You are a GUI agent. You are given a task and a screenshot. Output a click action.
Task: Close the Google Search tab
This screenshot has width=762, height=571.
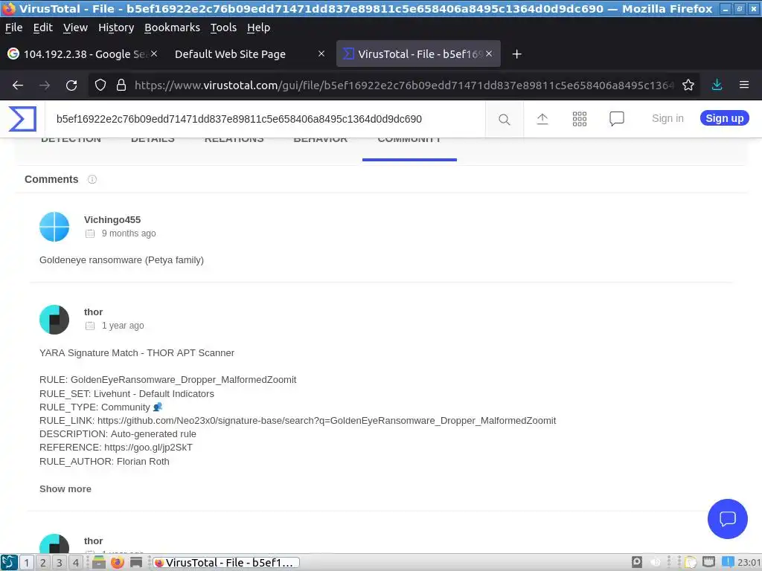click(153, 54)
